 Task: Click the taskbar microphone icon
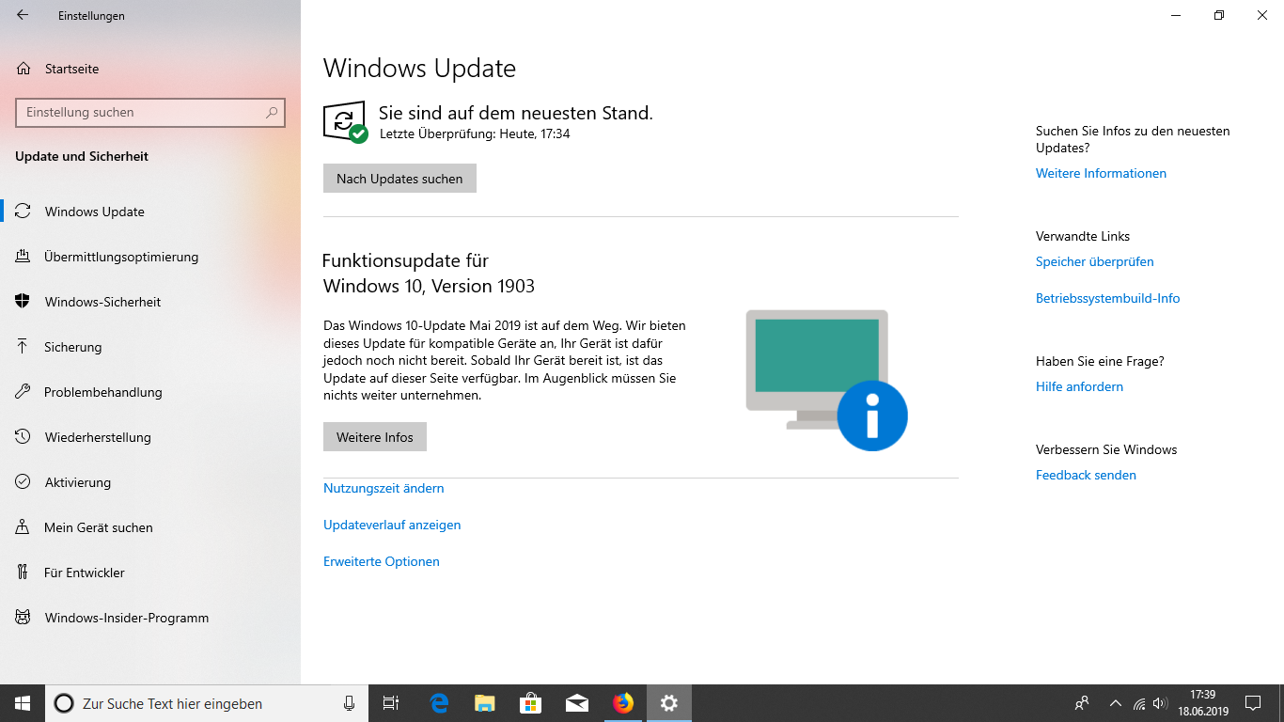(349, 703)
